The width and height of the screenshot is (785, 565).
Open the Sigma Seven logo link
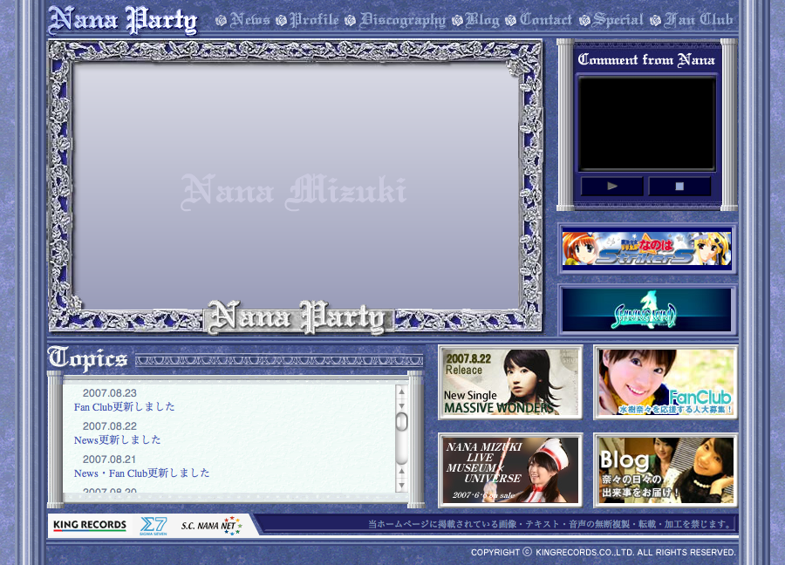(x=154, y=526)
